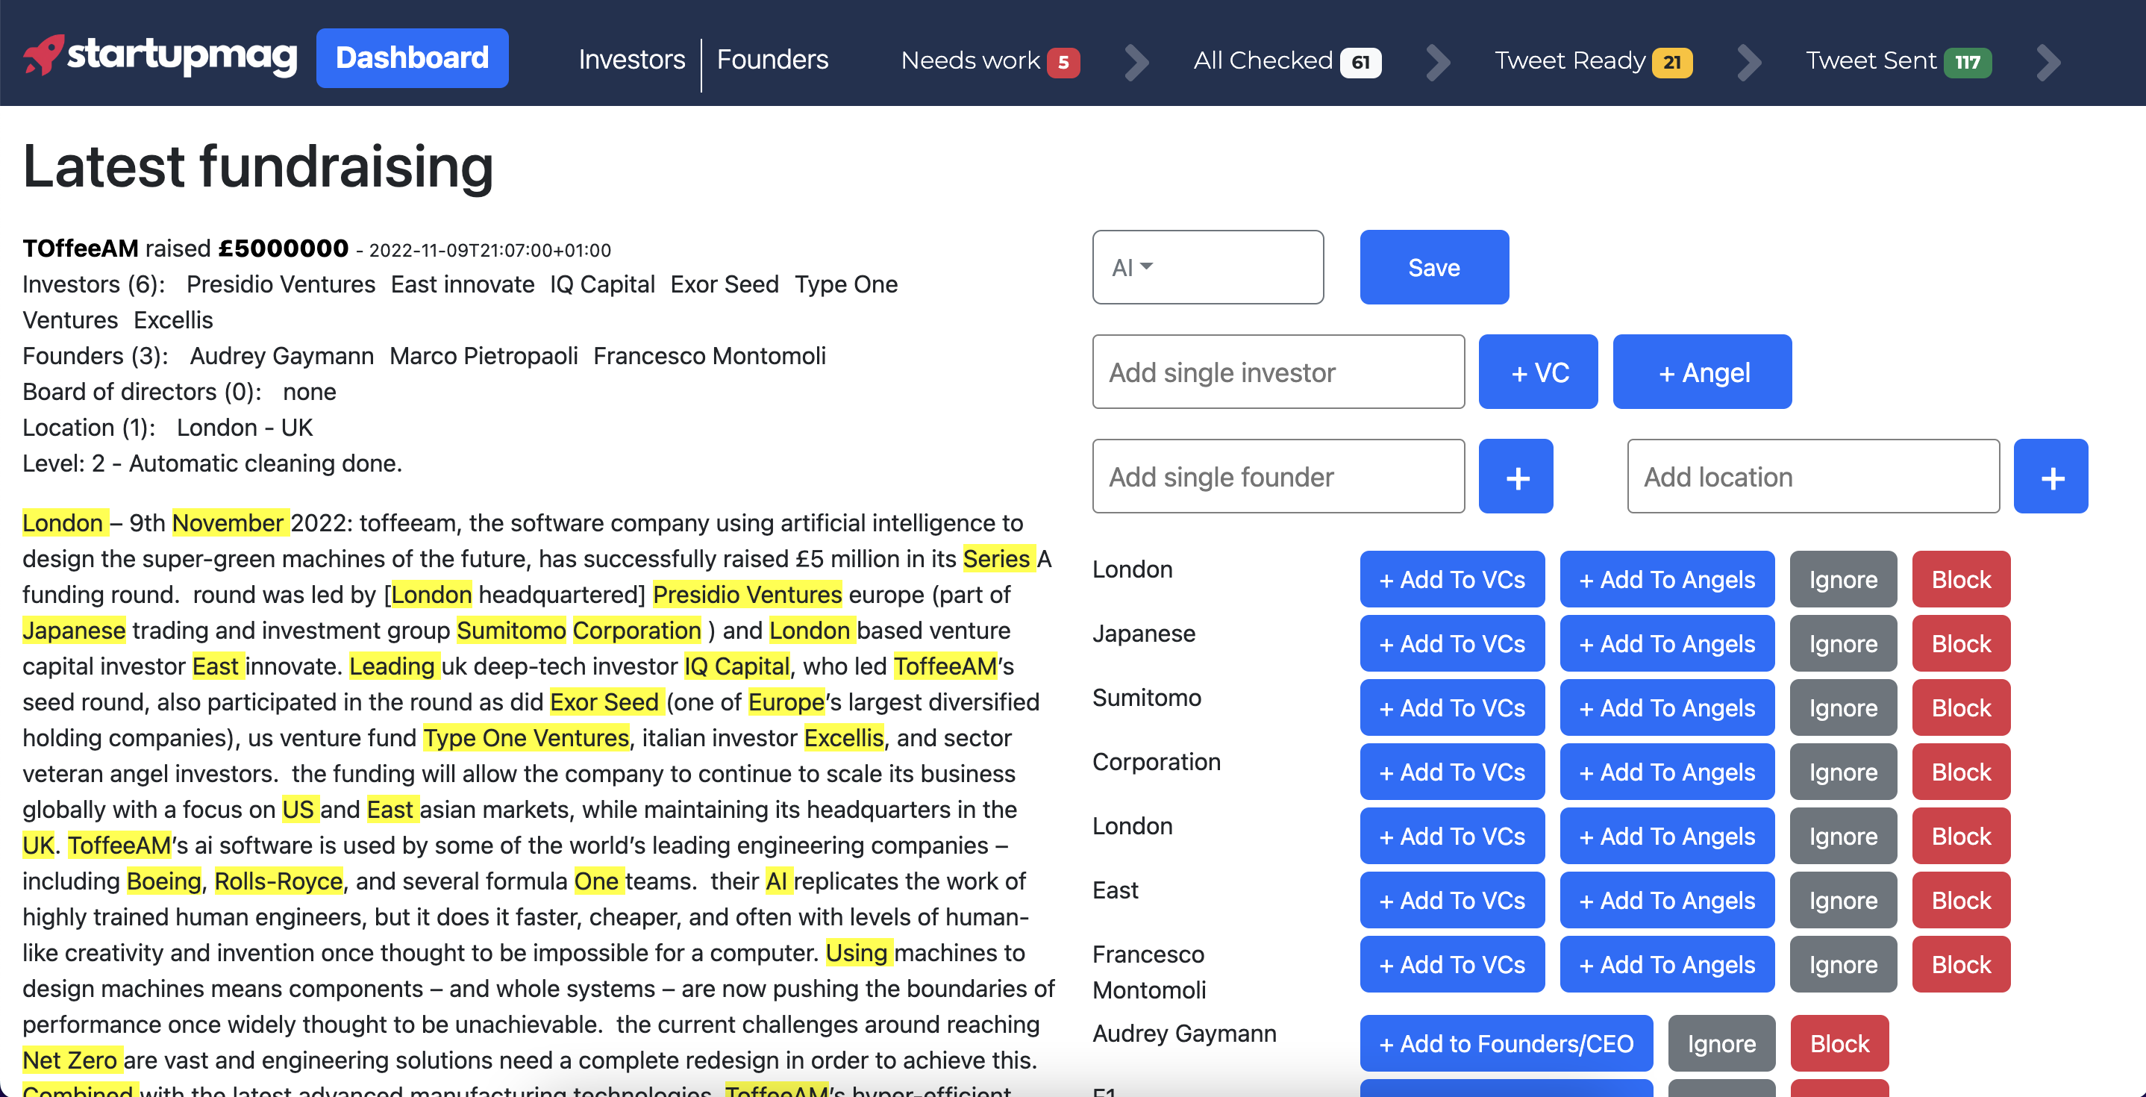
Task: Click highlighted 'Presidio Ventures' in article
Action: [747, 595]
